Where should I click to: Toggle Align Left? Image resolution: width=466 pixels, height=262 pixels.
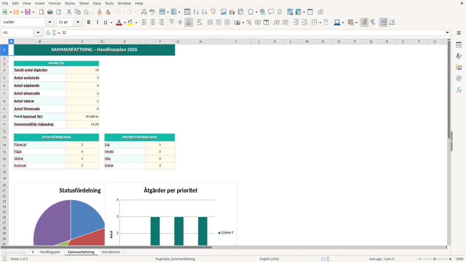[x=144, y=23]
